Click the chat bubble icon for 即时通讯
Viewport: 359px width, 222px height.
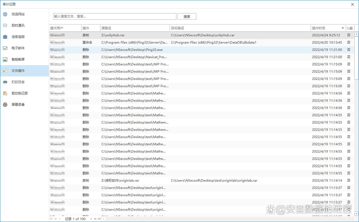click(5, 25)
